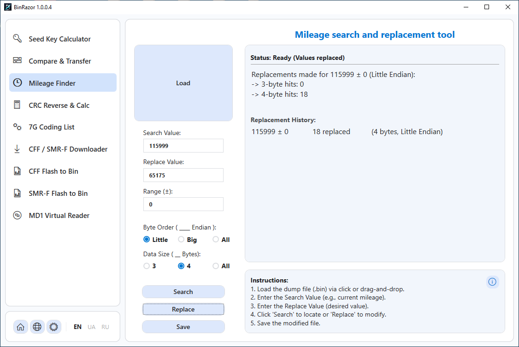This screenshot has height=347, width=519.
Task: Click the CRC Reverse & Calc calculator icon
Action: click(17, 105)
